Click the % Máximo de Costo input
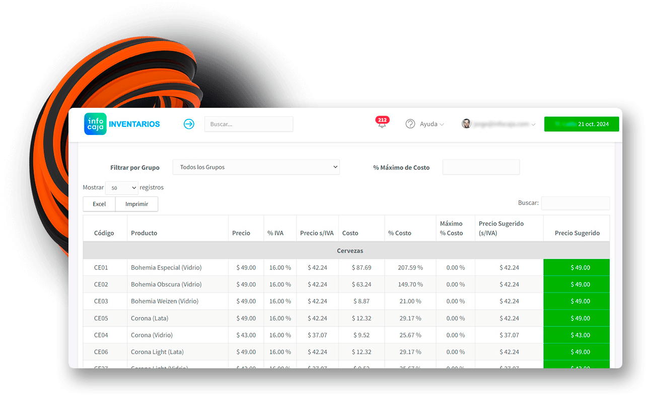Image resolution: width=646 pixels, height=395 pixels. (x=481, y=167)
